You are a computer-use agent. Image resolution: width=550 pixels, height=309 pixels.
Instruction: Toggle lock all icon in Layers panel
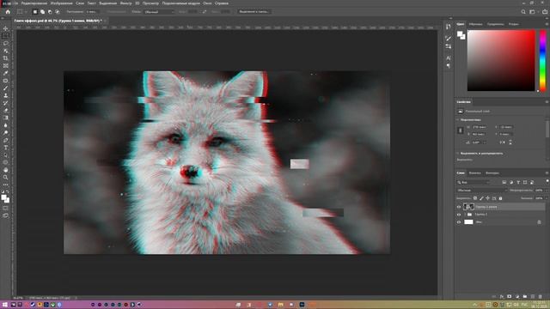[500, 198]
